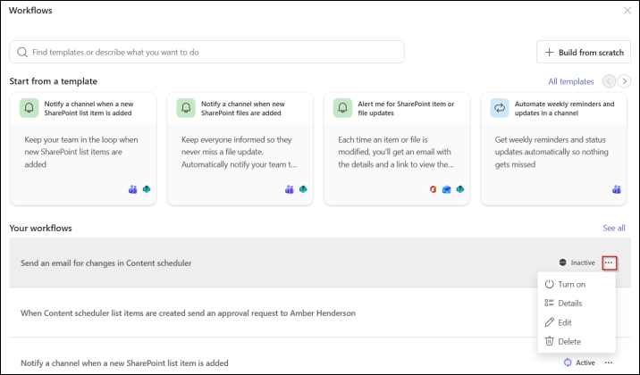Viewport: 640px width, 375px height.
Task: Open the All templates link
Action: 570,81
